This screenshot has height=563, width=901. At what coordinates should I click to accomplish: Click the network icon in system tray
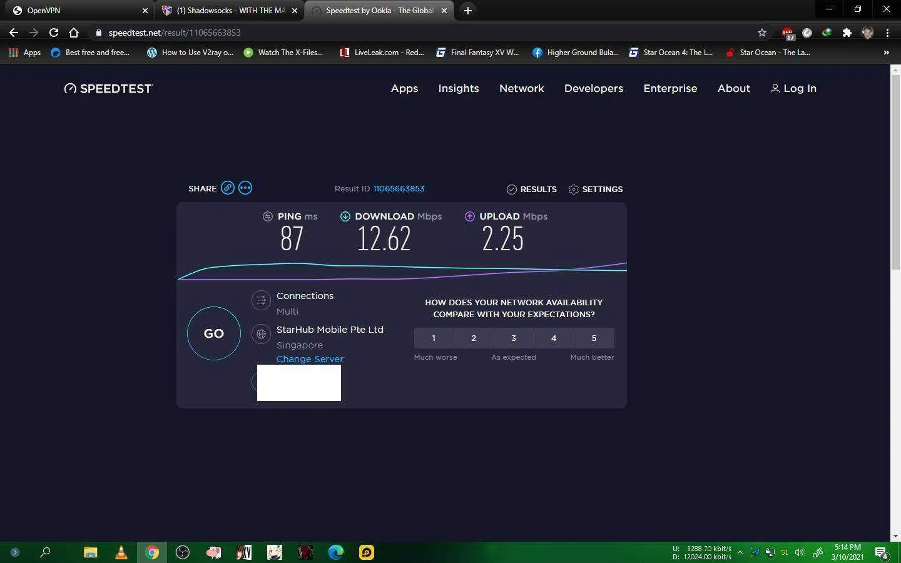[x=770, y=552]
